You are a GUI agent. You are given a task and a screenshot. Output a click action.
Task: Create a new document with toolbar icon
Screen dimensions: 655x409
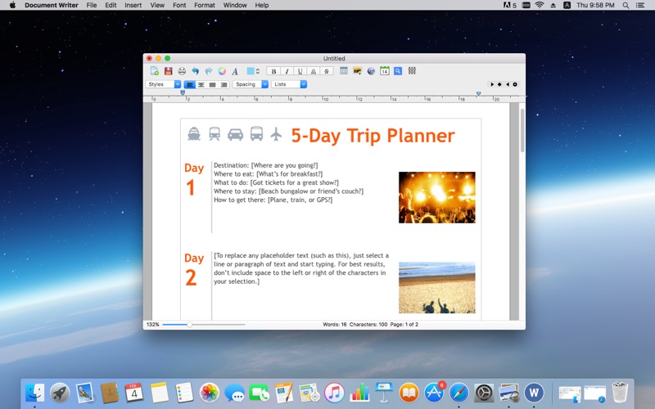tap(155, 71)
